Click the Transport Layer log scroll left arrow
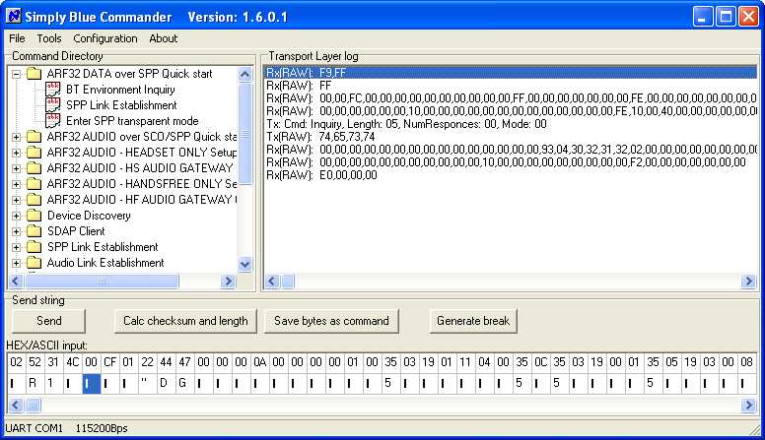 272,282
